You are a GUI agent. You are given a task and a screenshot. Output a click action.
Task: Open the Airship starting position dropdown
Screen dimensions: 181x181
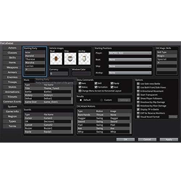click(x=130, y=73)
